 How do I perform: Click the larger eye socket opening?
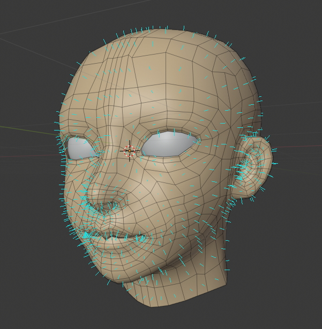pos(169,144)
